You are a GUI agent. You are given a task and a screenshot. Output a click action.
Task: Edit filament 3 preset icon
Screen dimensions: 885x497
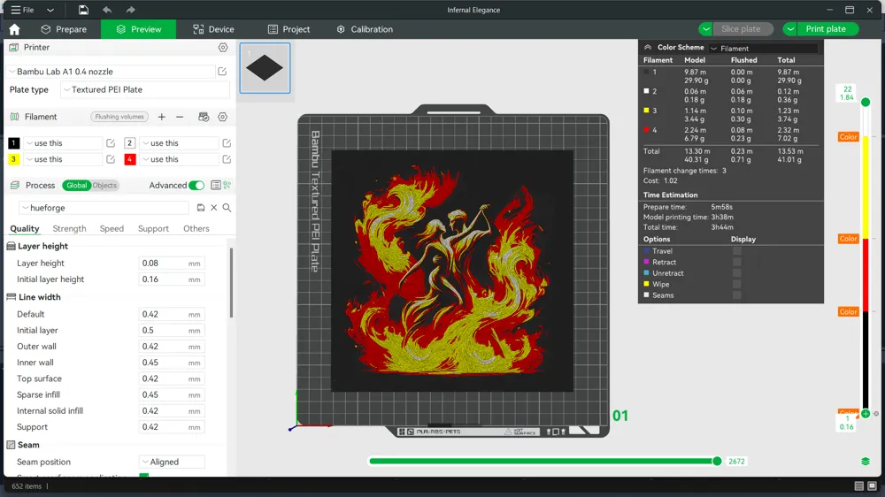point(111,159)
